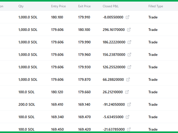Click entry price 180.100 in first row
The height and width of the screenshot is (133, 178).
point(57,17)
